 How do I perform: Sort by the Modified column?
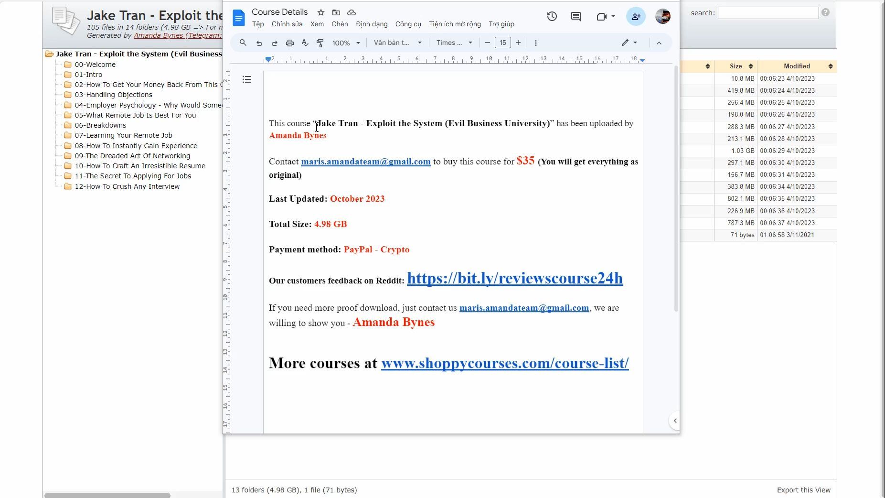(797, 66)
